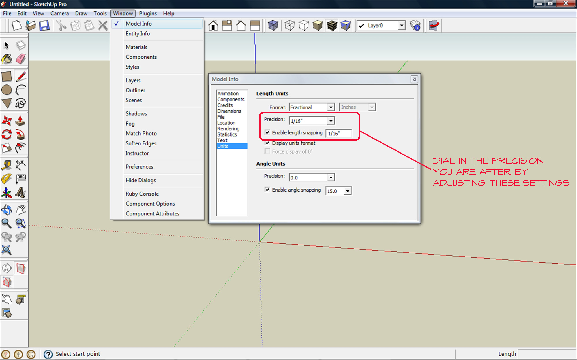
Task: Open the Edit menu
Action: tap(22, 13)
